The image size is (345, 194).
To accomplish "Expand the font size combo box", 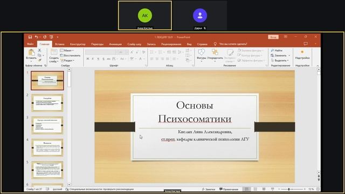I will 127,52.
